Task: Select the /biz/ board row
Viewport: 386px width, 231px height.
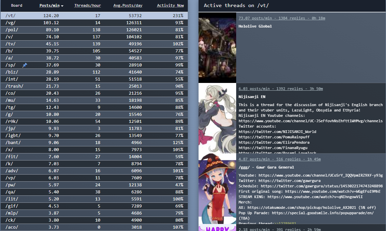Action: click(94, 72)
